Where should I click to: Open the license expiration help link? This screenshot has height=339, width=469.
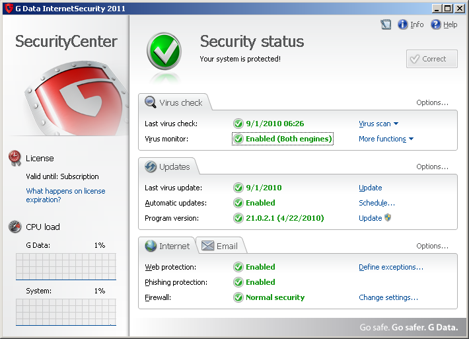click(x=65, y=195)
